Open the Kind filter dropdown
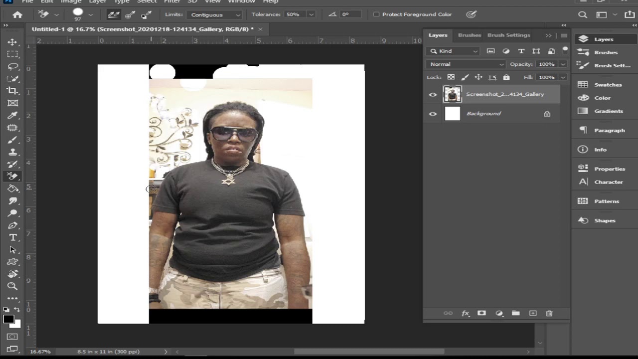 click(453, 51)
